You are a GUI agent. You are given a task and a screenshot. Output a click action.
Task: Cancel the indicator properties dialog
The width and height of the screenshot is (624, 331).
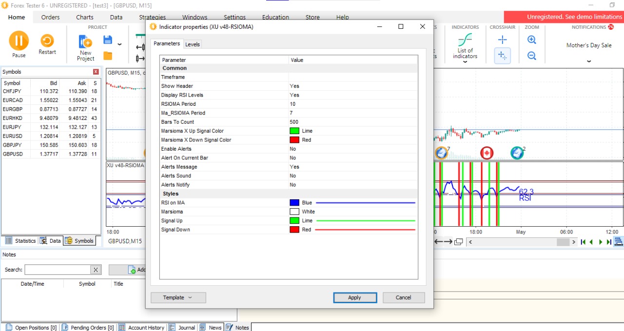tap(403, 297)
